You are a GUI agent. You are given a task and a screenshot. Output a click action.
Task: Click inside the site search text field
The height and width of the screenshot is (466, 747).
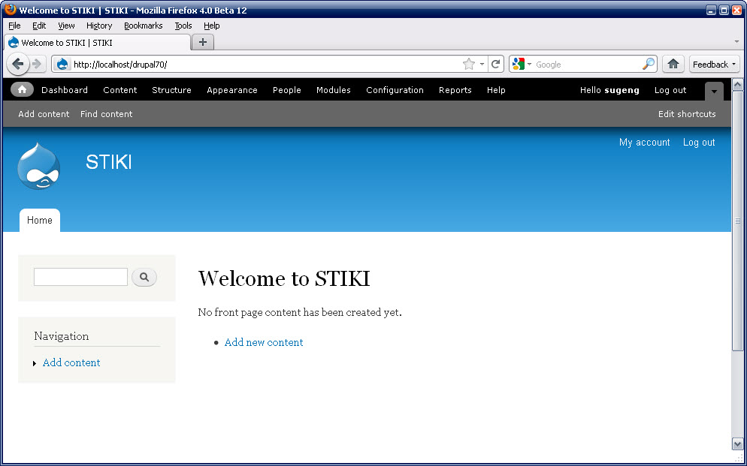(80, 277)
